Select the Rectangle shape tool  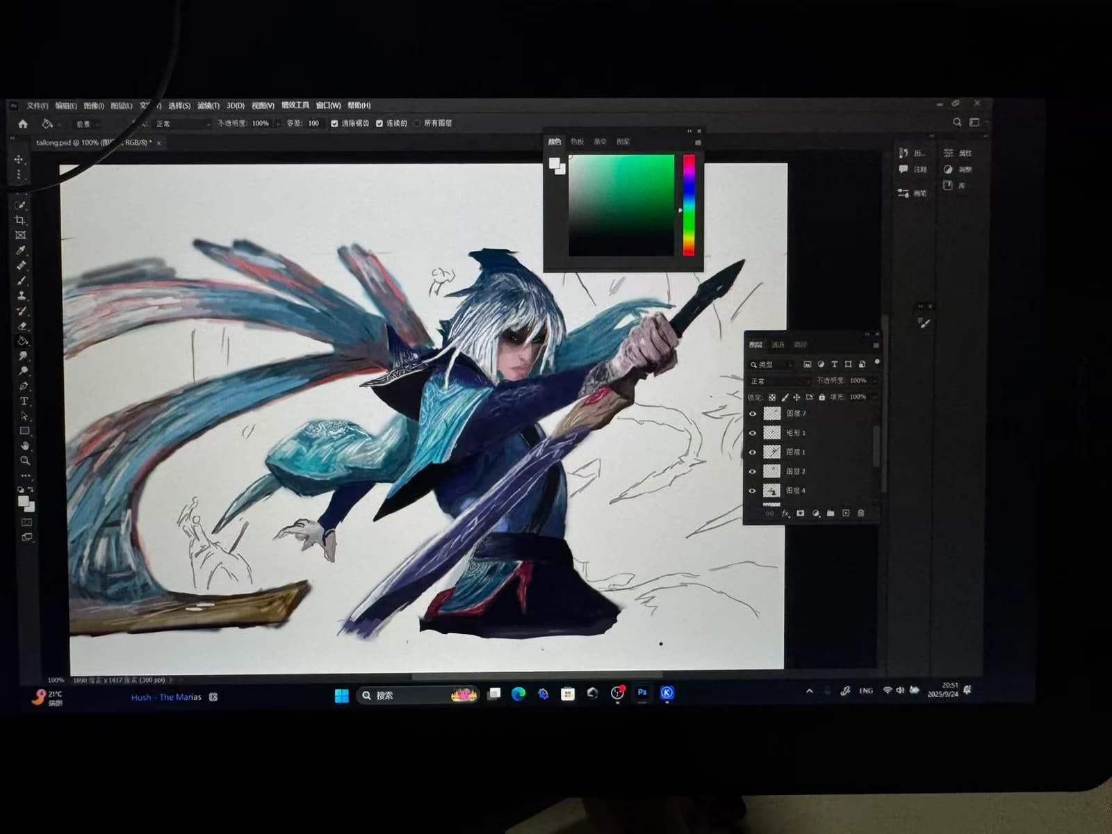point(25,431)
